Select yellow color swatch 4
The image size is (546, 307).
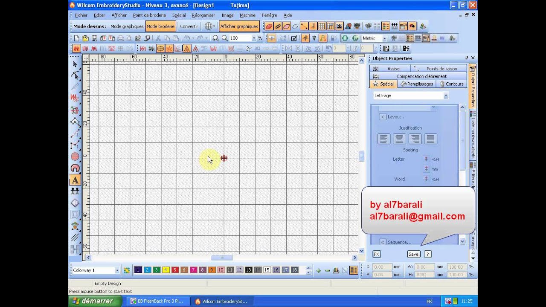point(166,270)
